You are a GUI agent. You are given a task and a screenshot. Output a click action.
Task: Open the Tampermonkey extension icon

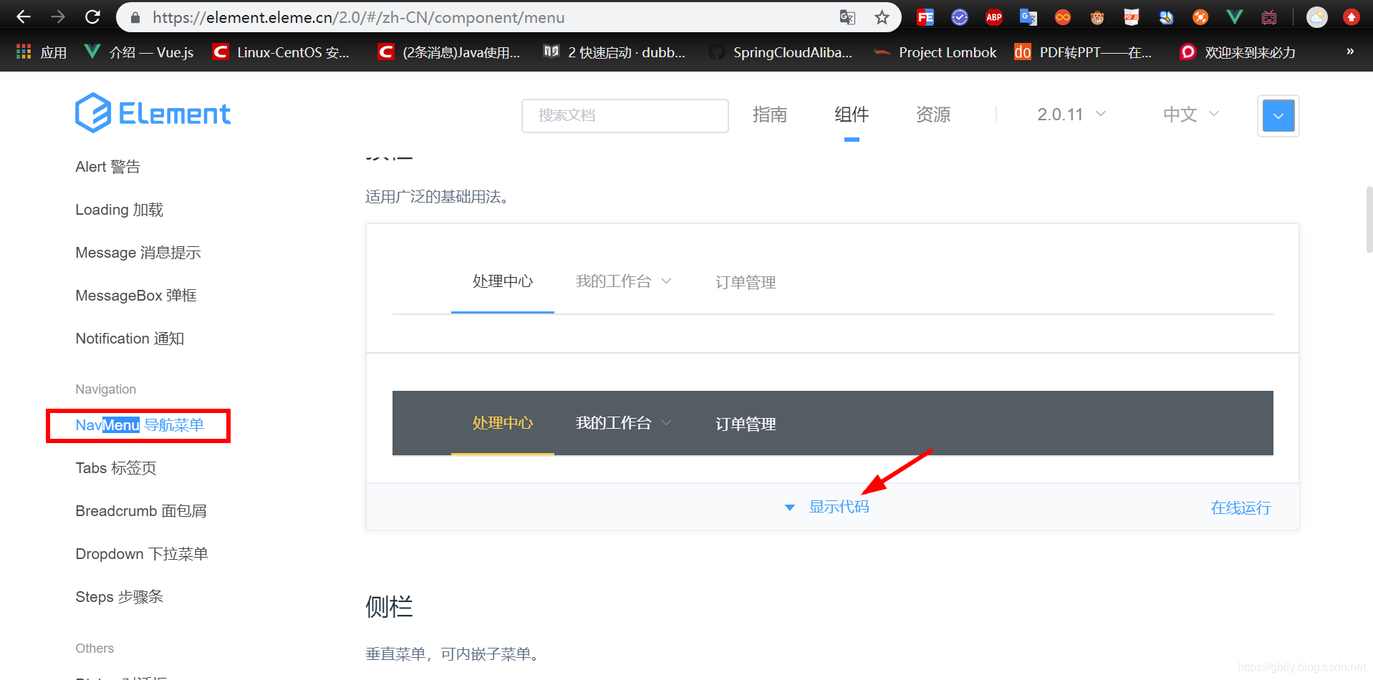[1097, 16]
